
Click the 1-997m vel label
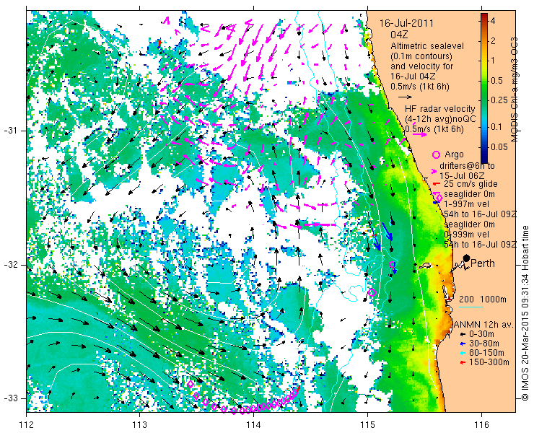pyautogui.click(x=467, y=204)
